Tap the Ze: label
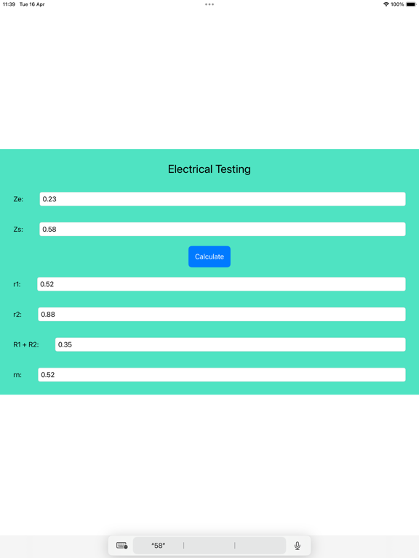The image size is (419, 558). [18, 199]
